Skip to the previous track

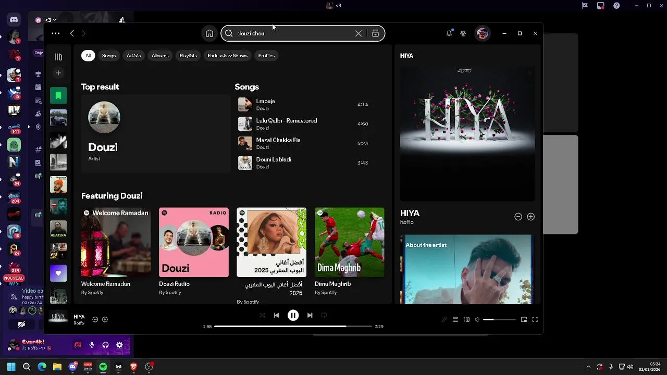click(x=277, y=315)
